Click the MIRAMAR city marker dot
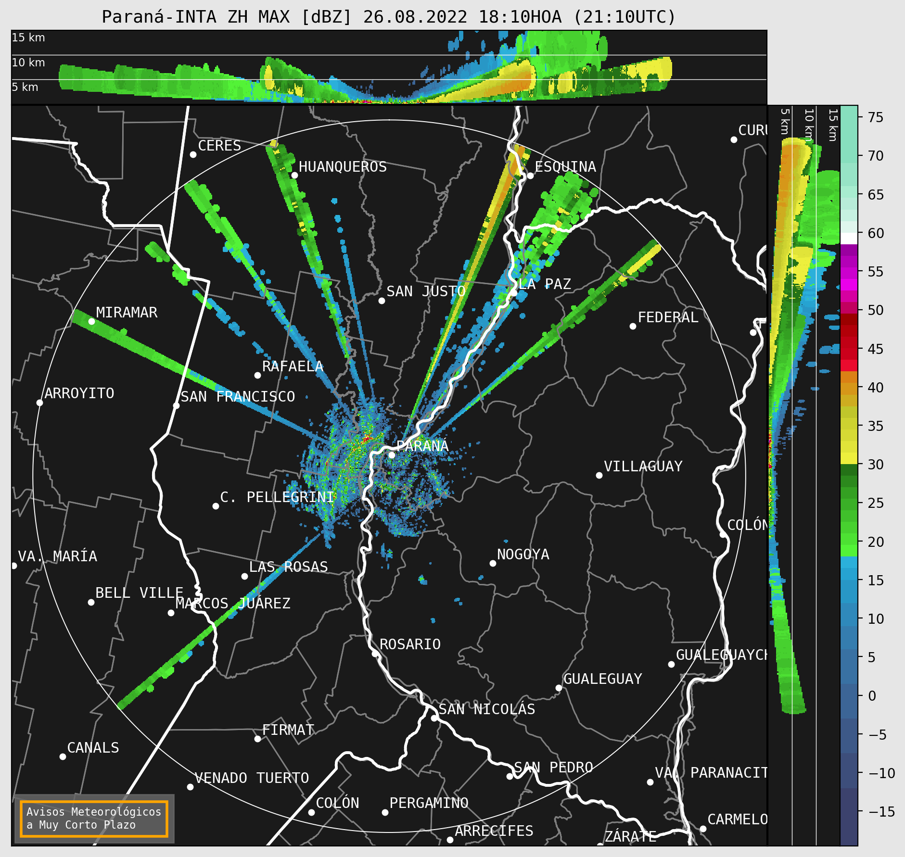This screenshot has width=905, height=857. (x=91, y=321)
